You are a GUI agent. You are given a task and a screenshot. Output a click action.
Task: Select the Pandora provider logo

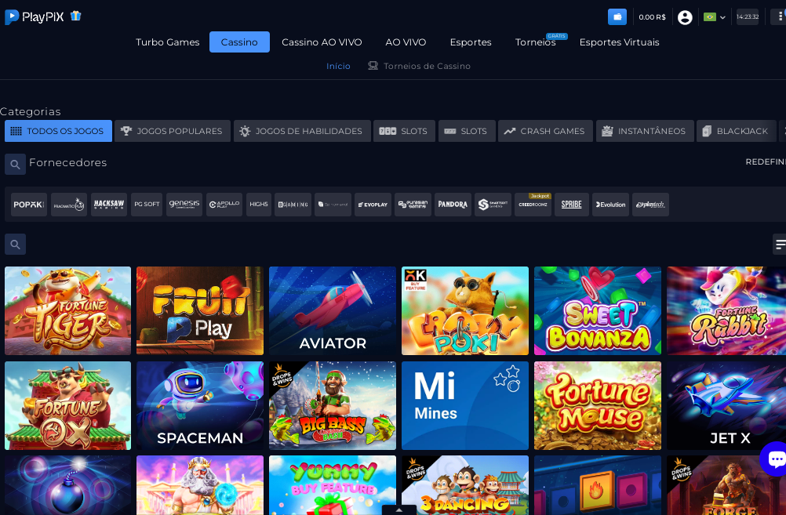pyautogui.click(x=453, y=205)
